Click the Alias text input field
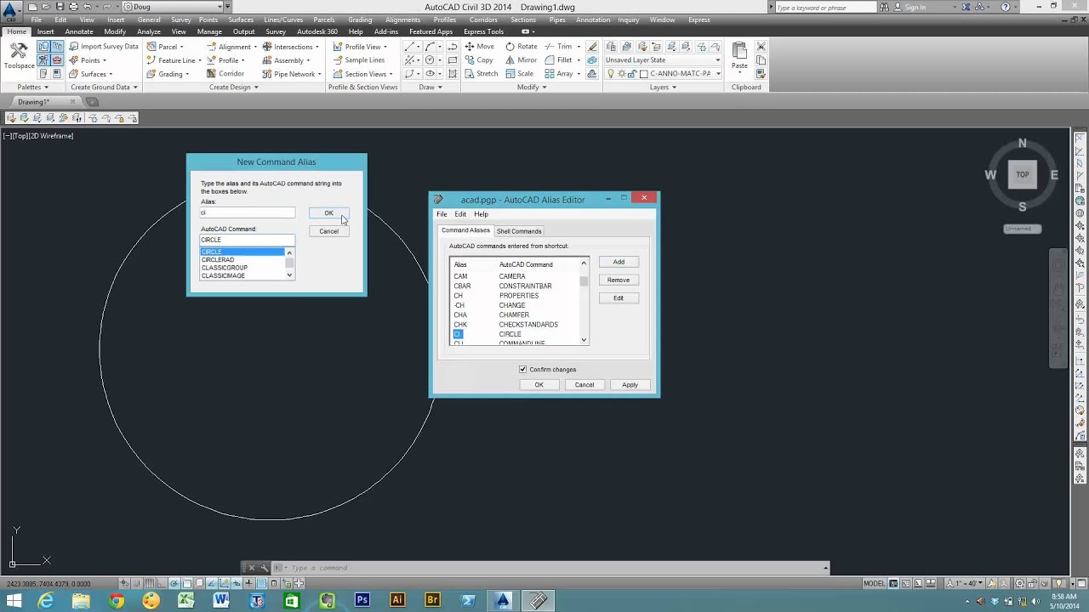The height and width of the screenshot is (612, 1089). (x=248, y=212)
